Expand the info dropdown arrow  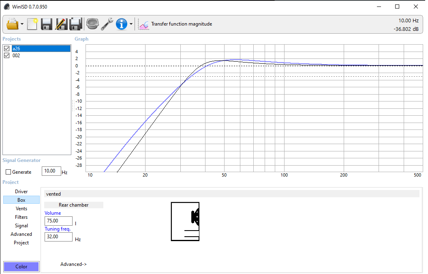tap(131, 24)
